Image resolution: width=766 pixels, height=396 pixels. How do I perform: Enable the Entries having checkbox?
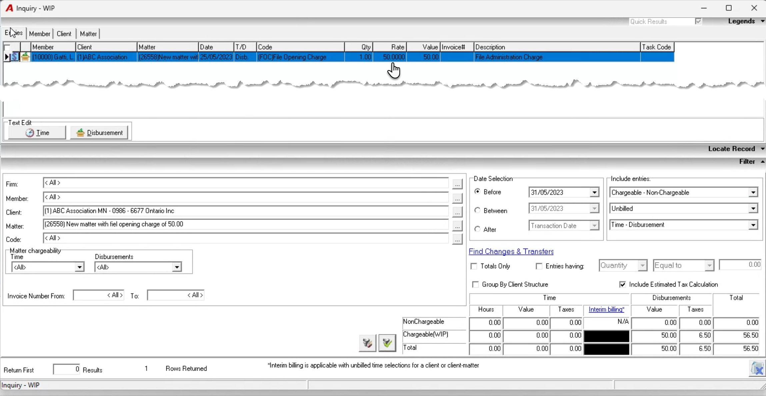(x=539, y=266)
